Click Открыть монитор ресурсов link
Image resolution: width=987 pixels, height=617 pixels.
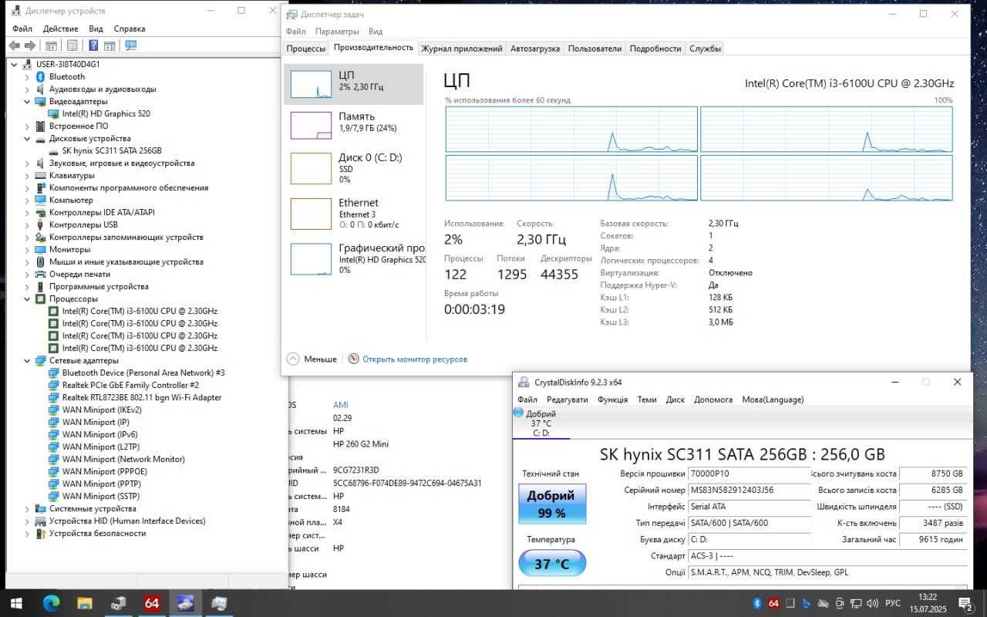click(x=415, y=359)
